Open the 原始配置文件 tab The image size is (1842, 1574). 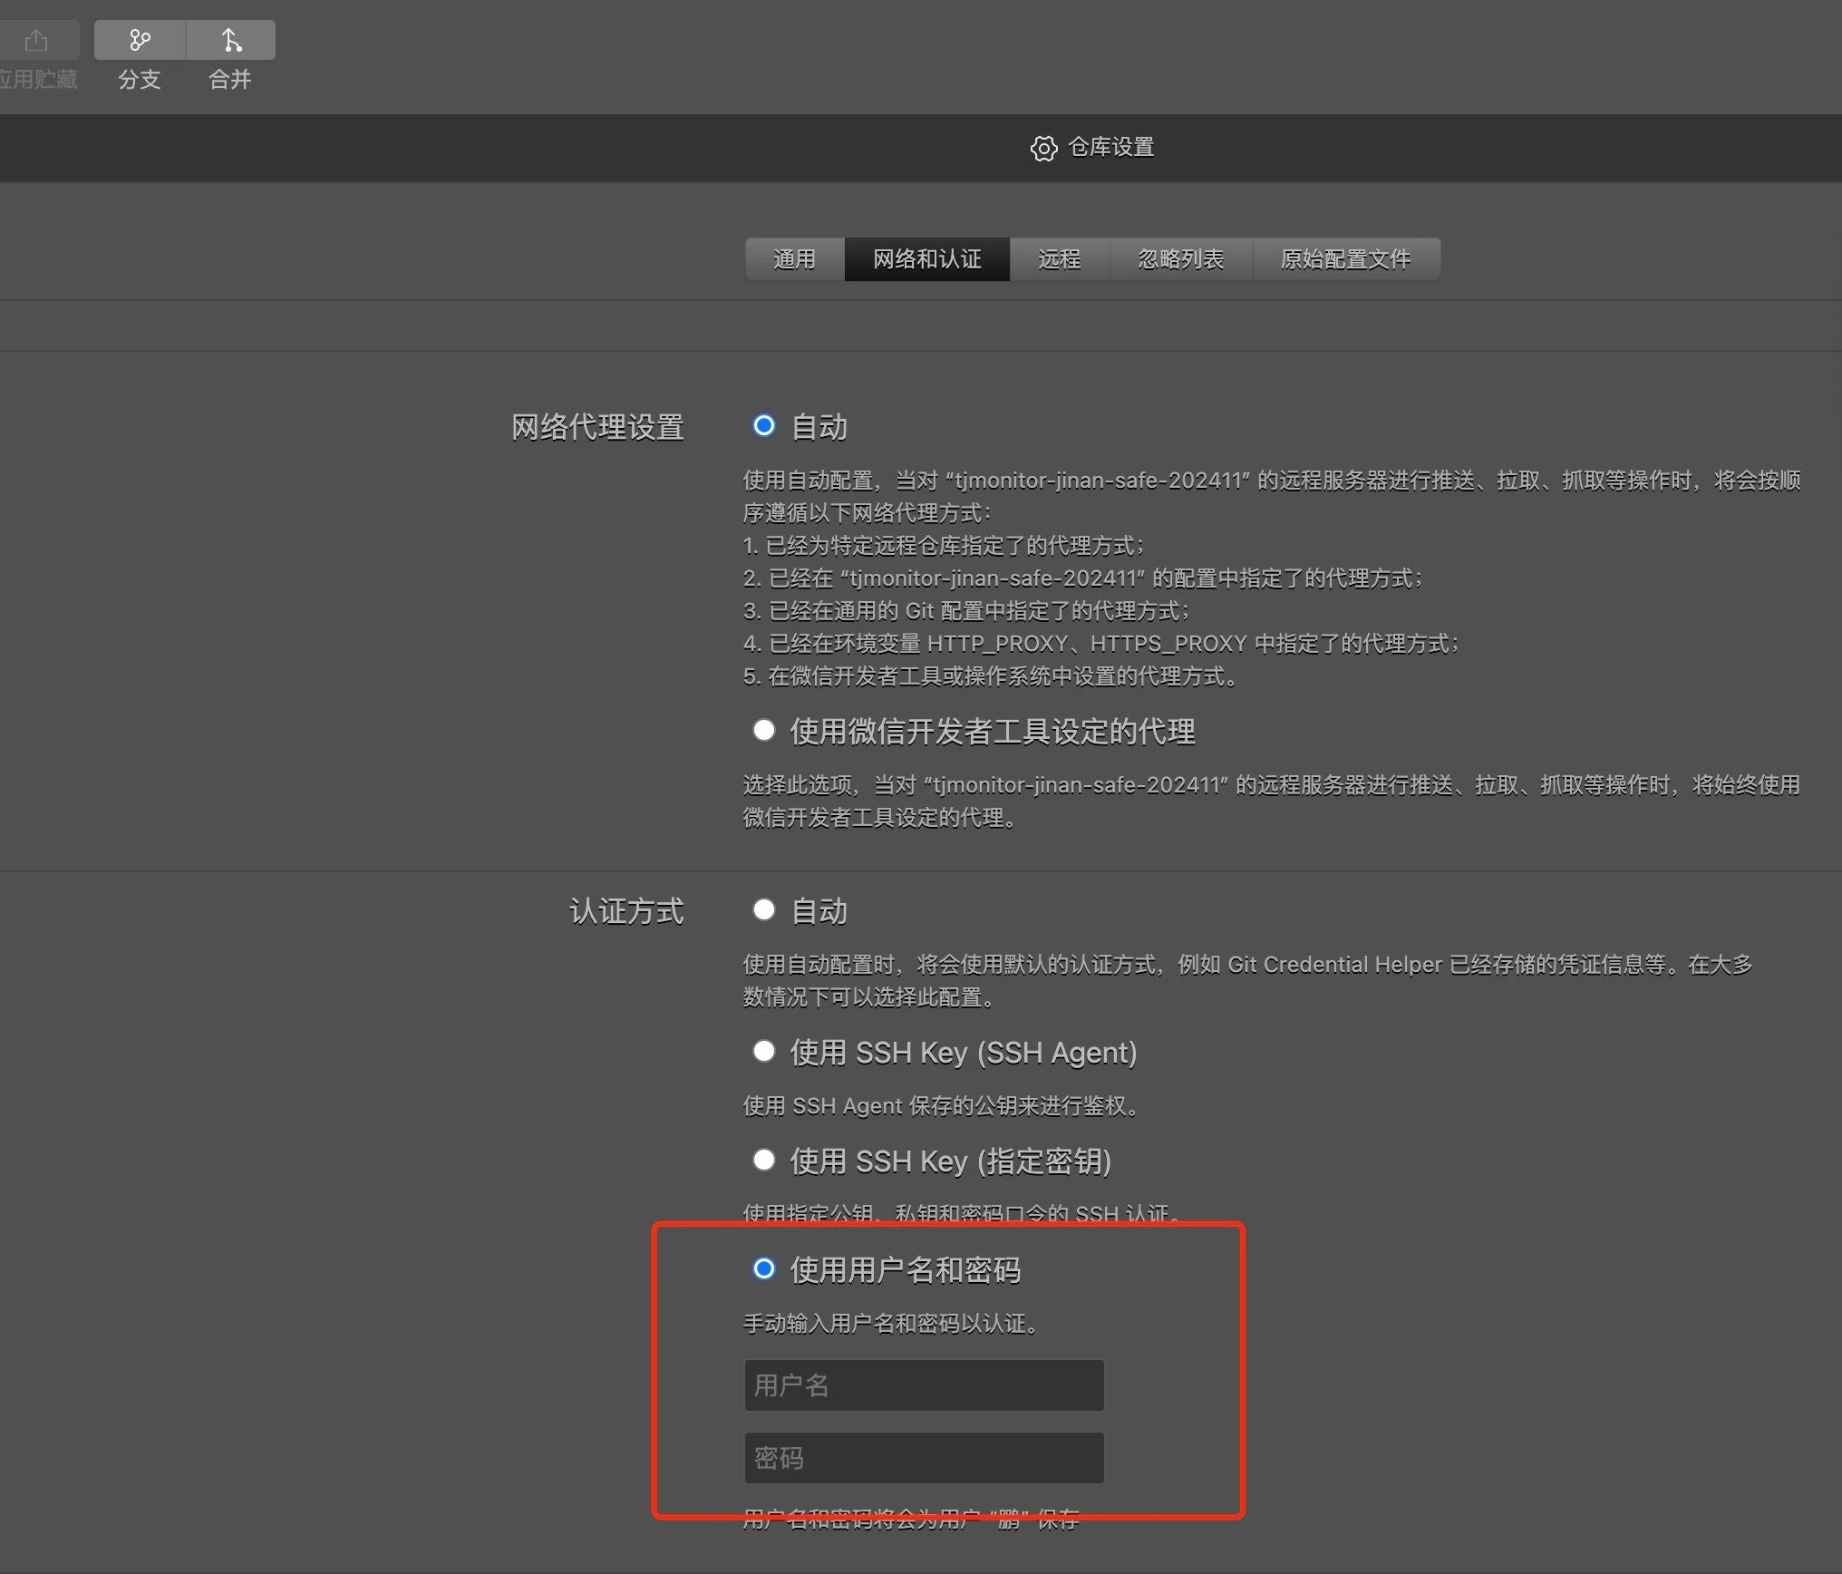[1345, 259]
